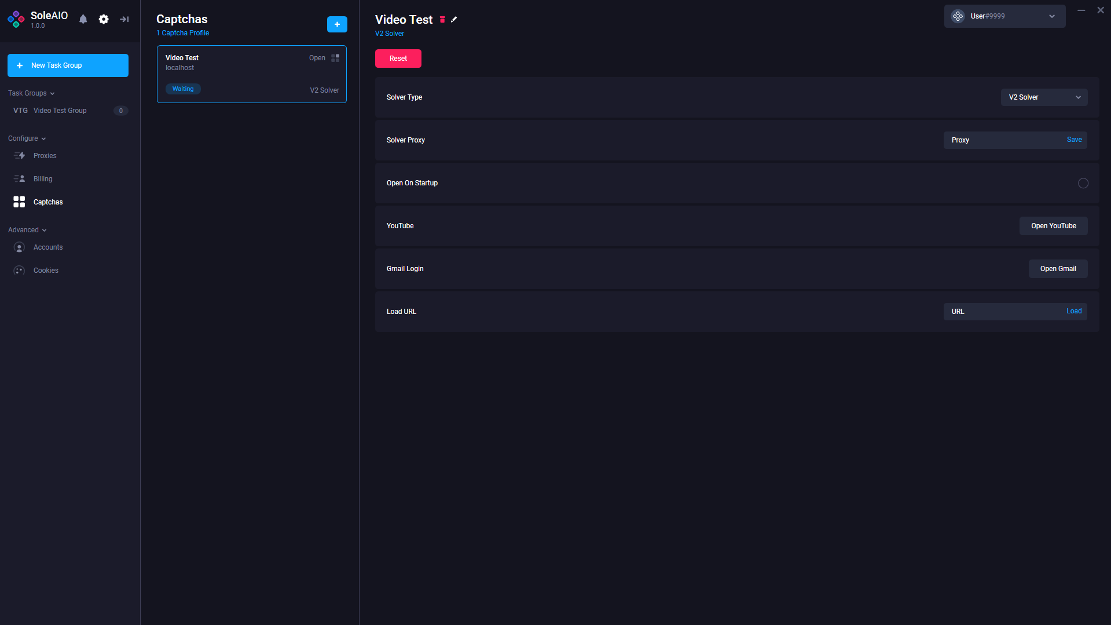Open the Accounts page
1111x625 pixels.
[48, 247]
